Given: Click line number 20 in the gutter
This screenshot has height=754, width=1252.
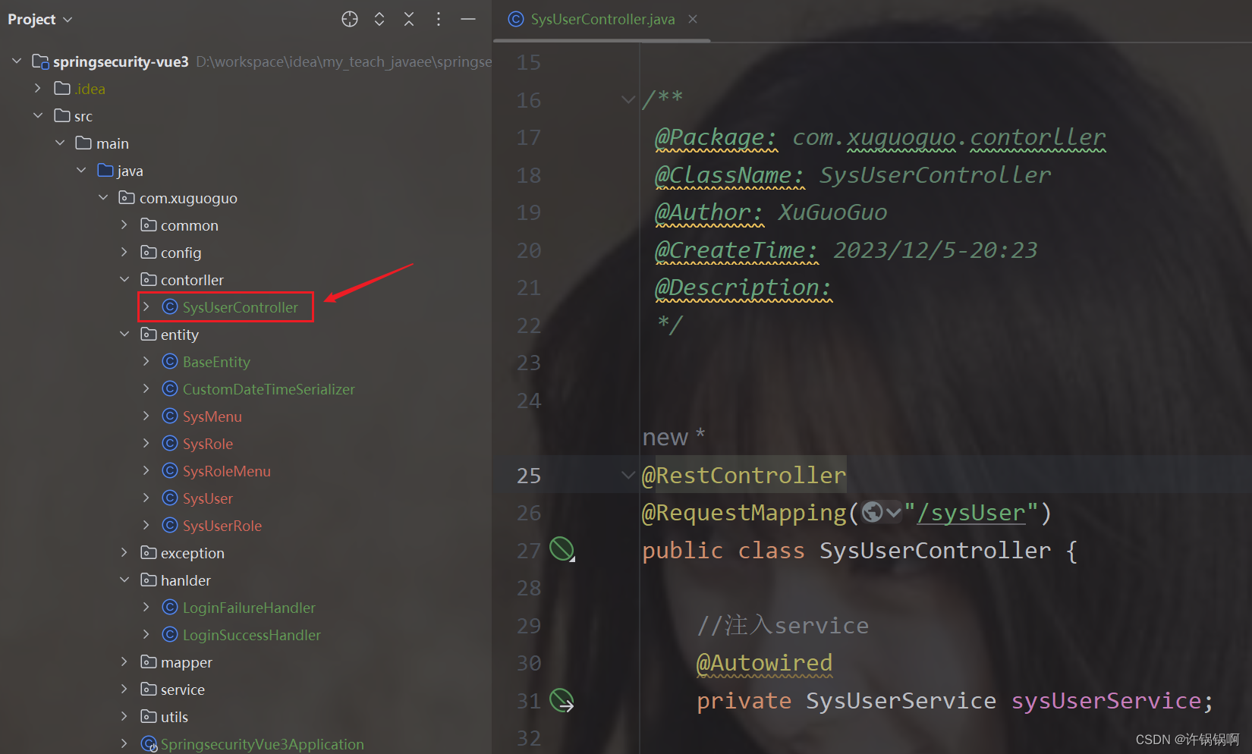Looking at the screenshot, I should click(x=529, y=250).
